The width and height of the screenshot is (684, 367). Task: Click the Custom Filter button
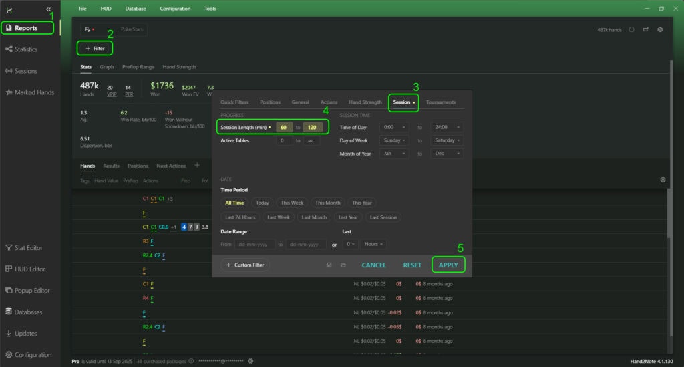245,265
